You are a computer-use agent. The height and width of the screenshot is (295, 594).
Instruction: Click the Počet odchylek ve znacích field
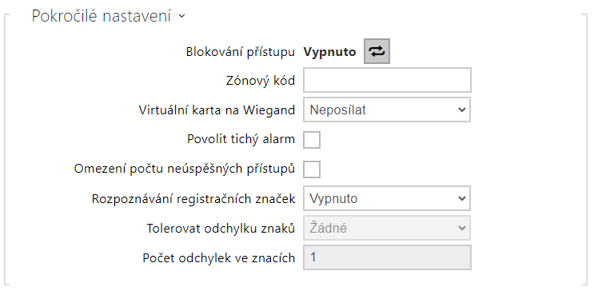(387, 257)
